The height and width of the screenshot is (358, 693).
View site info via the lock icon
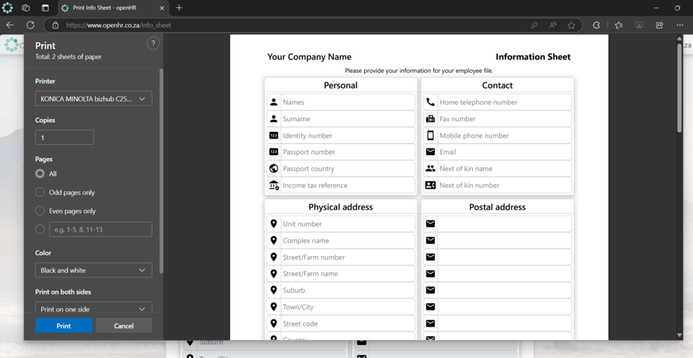(55, 25)
